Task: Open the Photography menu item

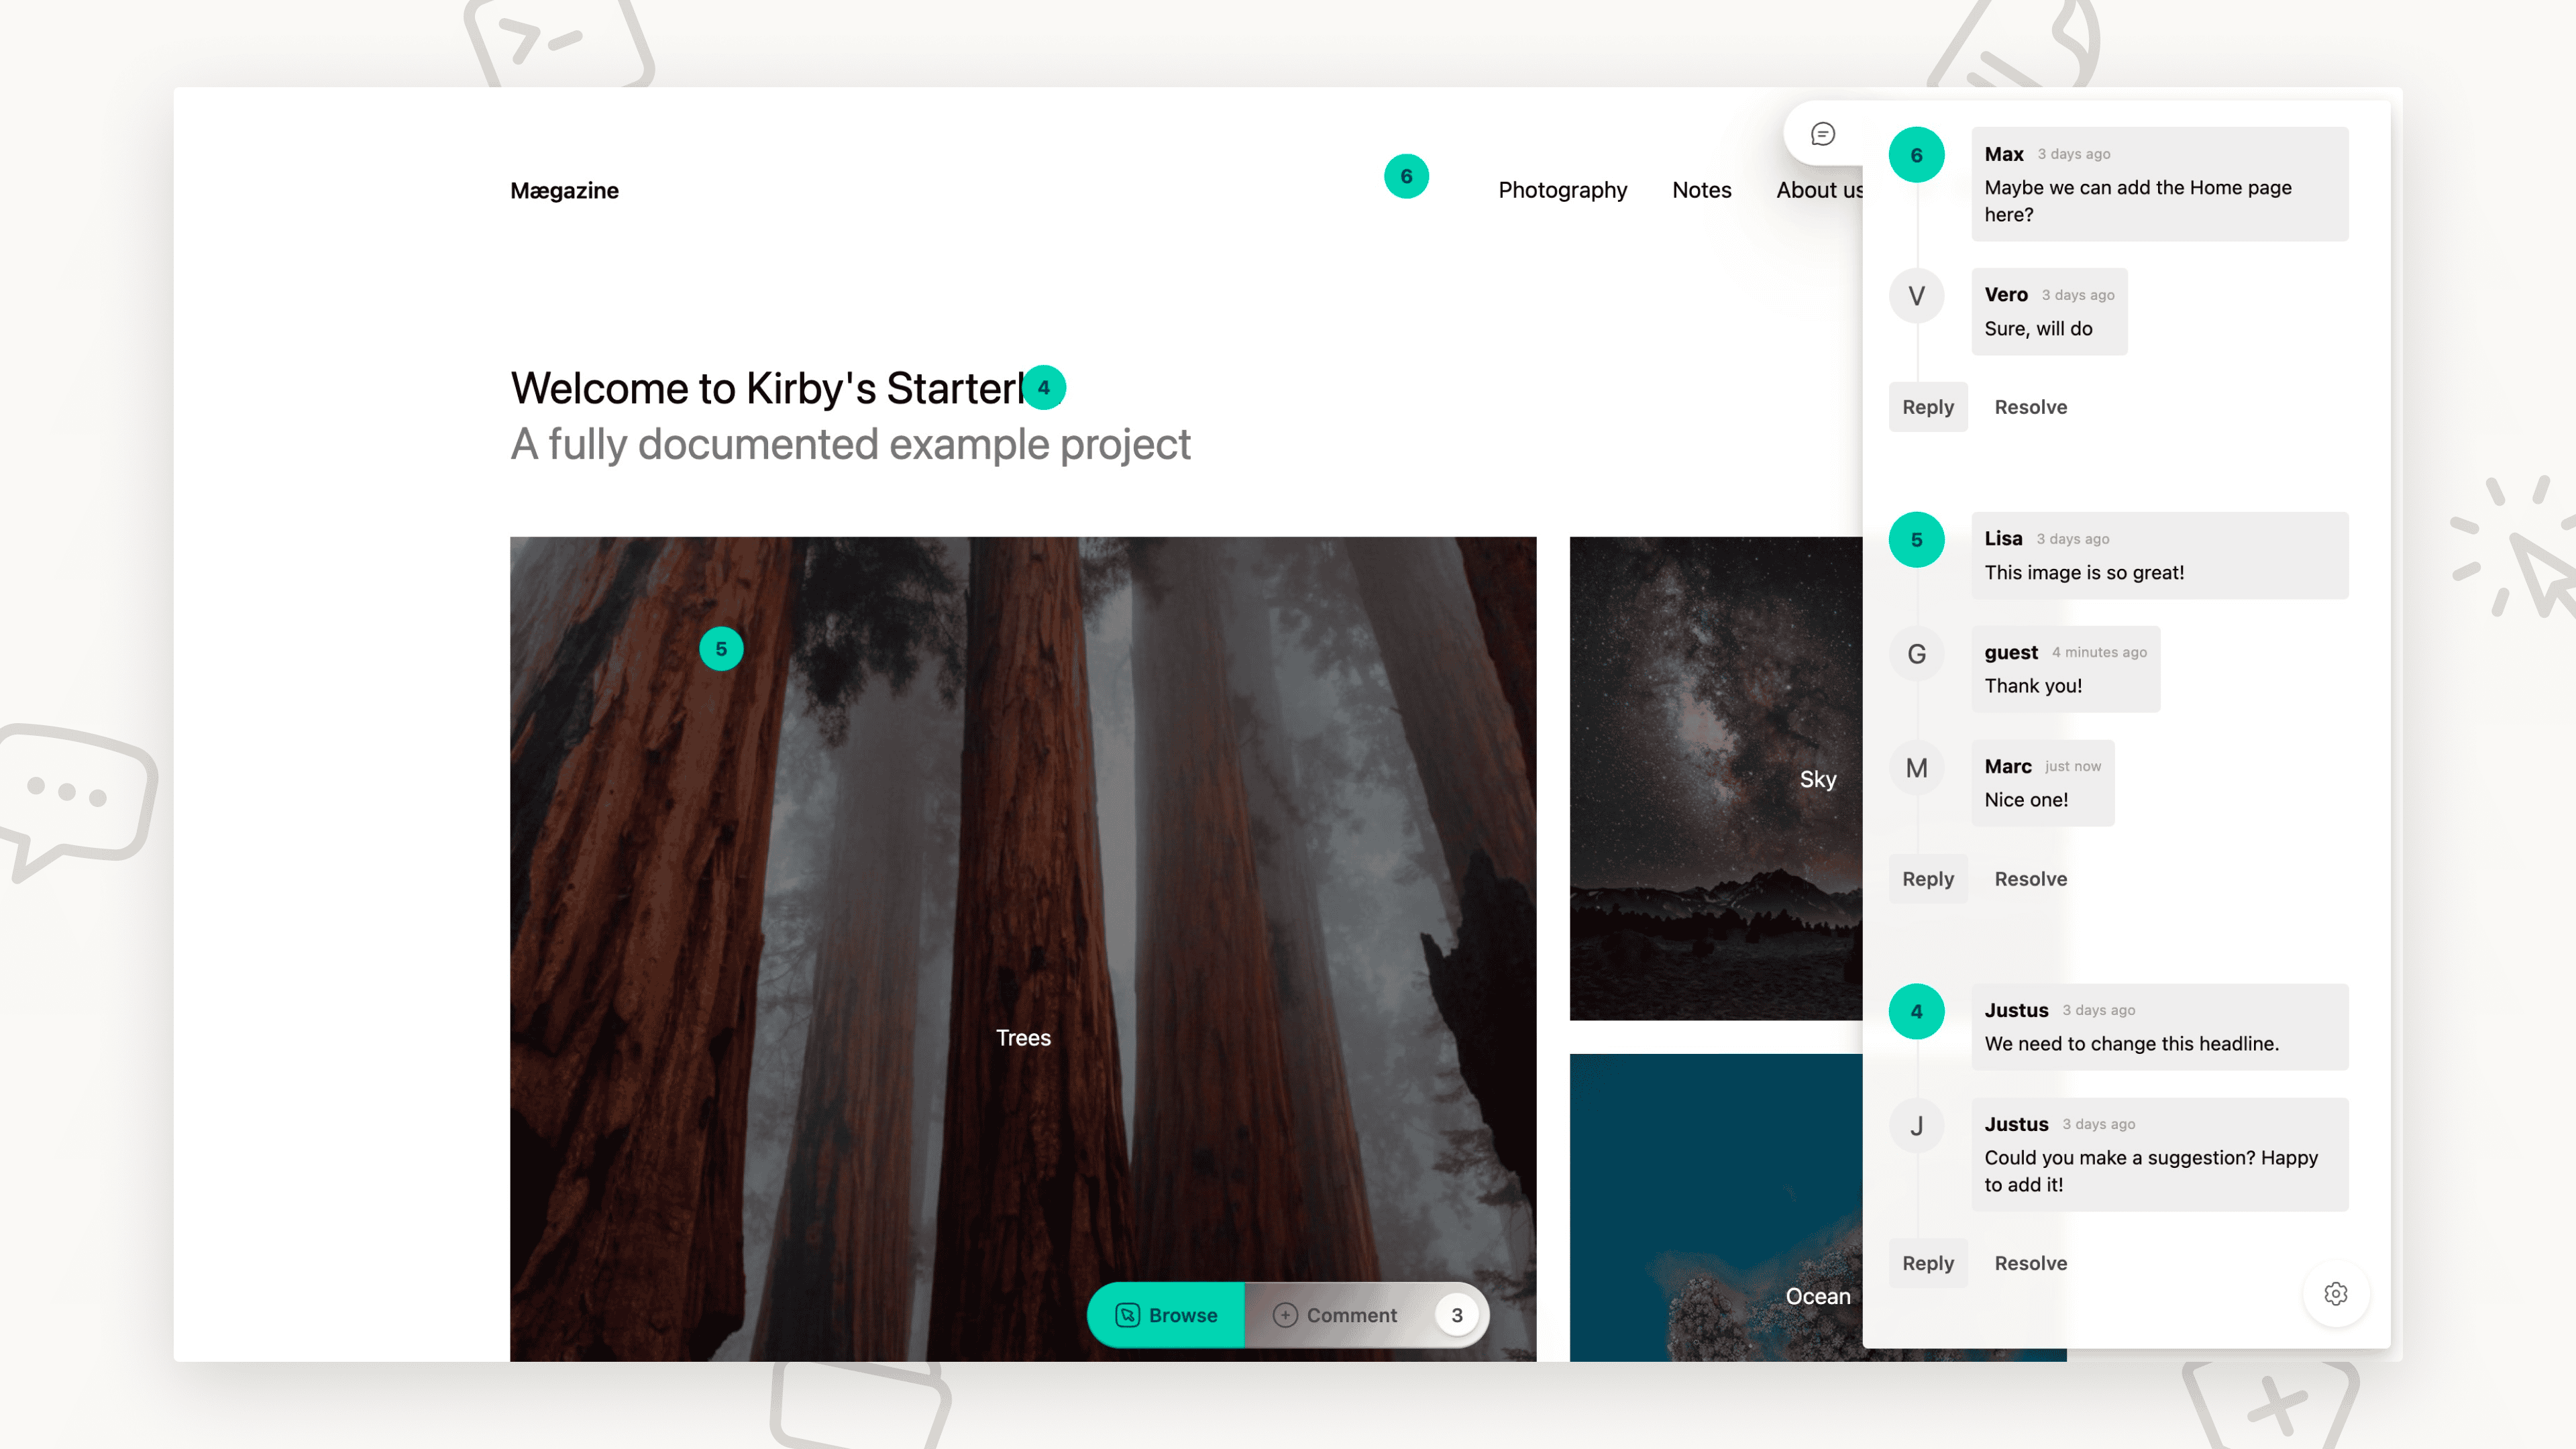Action: pyautogui.click(x=1562, y=190)
